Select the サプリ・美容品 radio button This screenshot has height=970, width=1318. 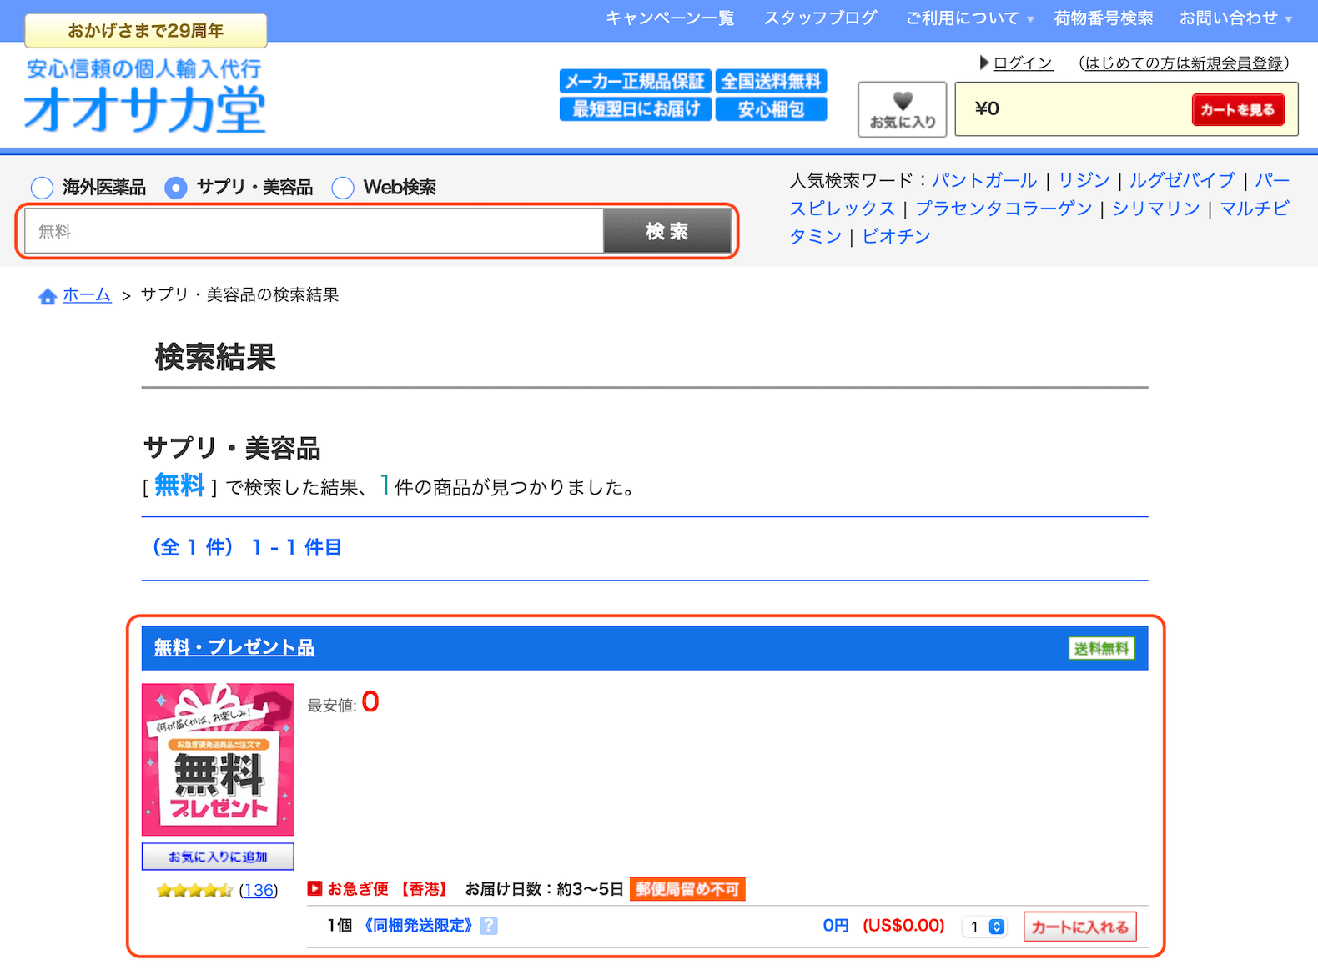(x=175, y=188)
